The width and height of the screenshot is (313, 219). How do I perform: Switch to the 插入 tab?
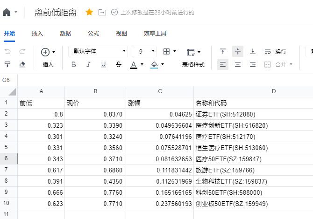[37, 34]
